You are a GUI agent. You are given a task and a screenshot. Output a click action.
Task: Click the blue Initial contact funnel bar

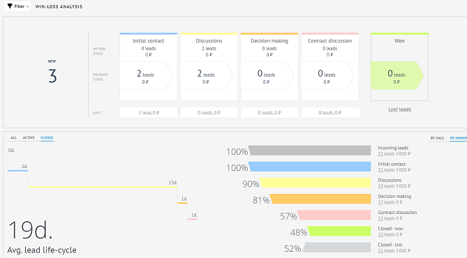pos(309,167)
